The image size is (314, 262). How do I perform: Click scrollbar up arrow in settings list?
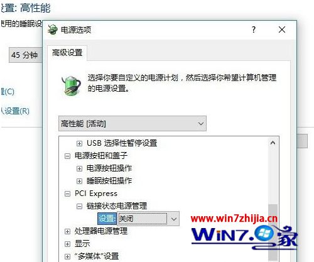click(x=273, y=143)
